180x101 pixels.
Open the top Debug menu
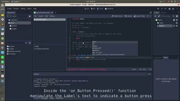[23, 9]
